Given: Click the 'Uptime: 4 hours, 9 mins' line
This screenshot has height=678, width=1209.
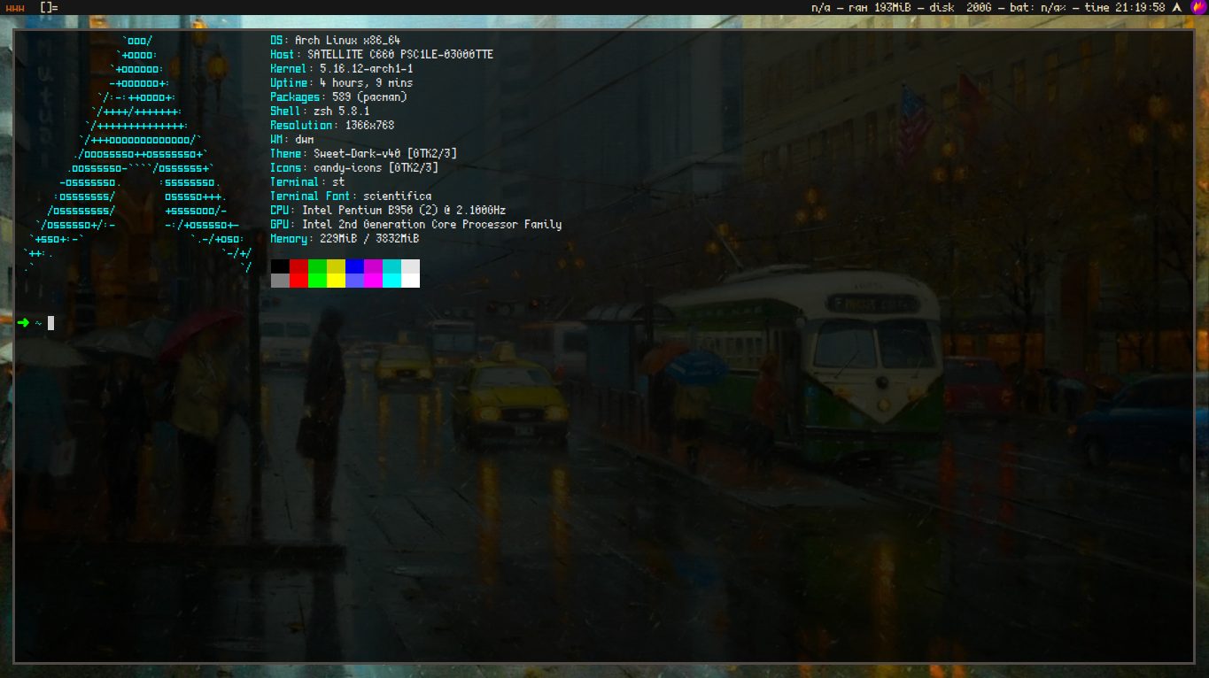Looking at the screenshot, I should (342, 83).
